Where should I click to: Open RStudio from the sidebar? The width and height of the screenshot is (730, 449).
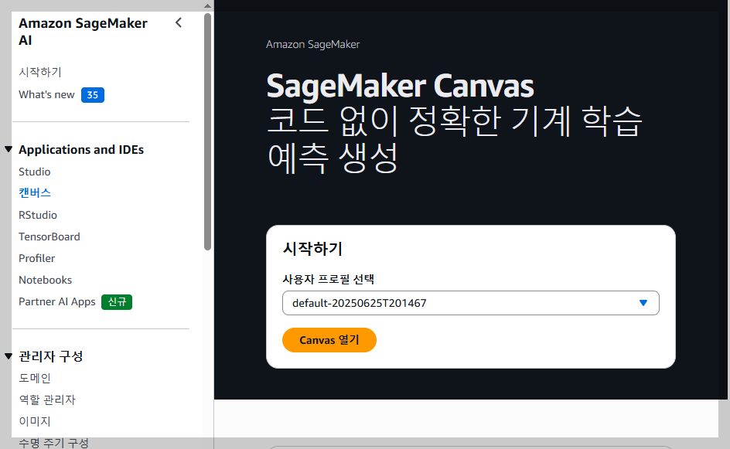coord(38,215)
